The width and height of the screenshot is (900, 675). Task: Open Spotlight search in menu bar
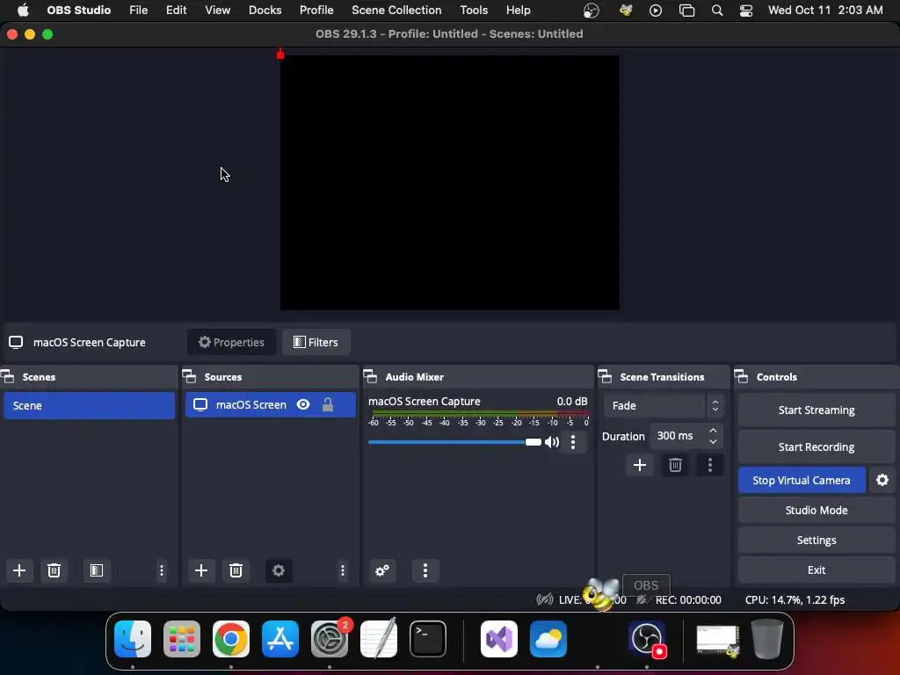(717, 11)
